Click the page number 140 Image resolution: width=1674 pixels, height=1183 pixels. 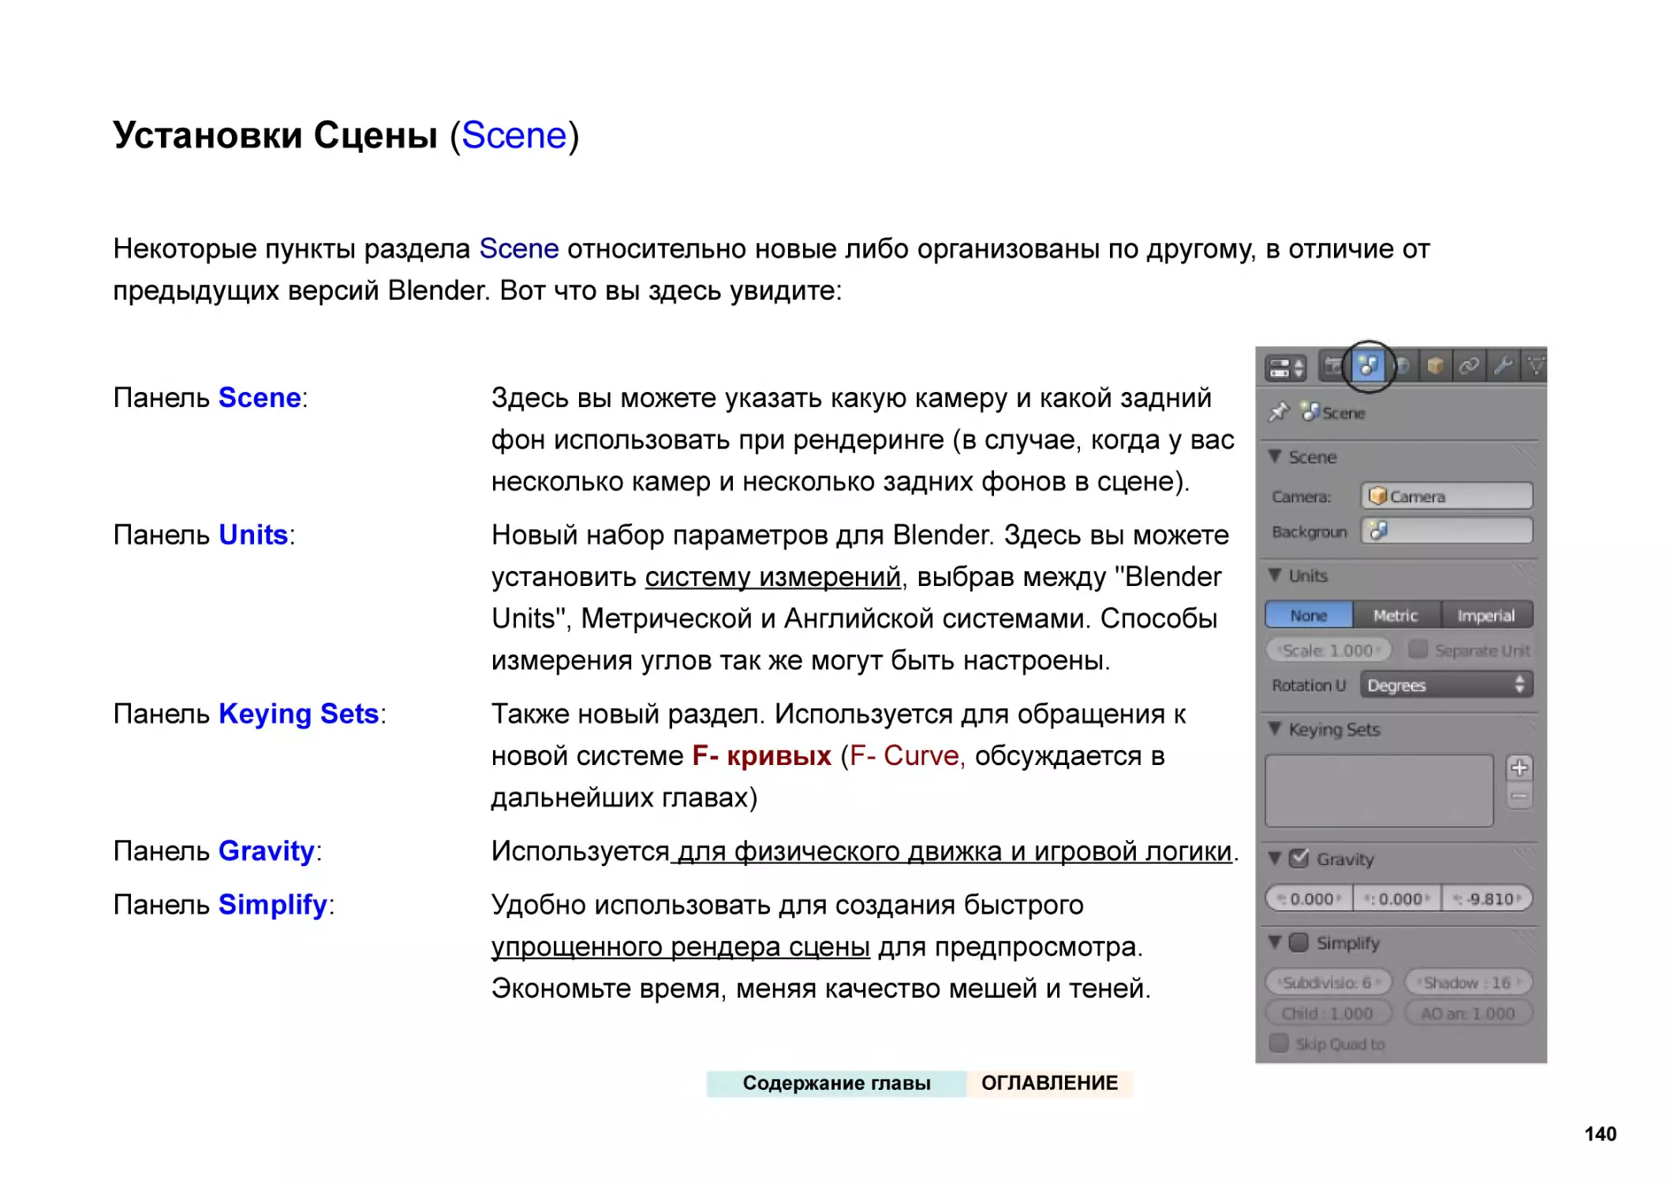[x=1601, y=1134]
